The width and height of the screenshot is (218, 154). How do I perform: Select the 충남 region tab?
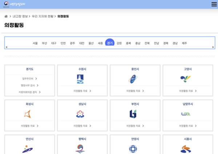point(138,43)
